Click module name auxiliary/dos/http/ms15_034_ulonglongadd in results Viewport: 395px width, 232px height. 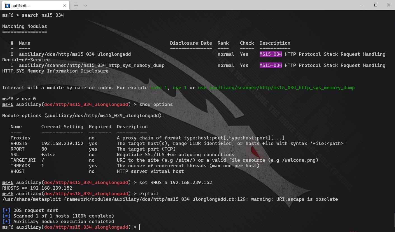(75, 54)
